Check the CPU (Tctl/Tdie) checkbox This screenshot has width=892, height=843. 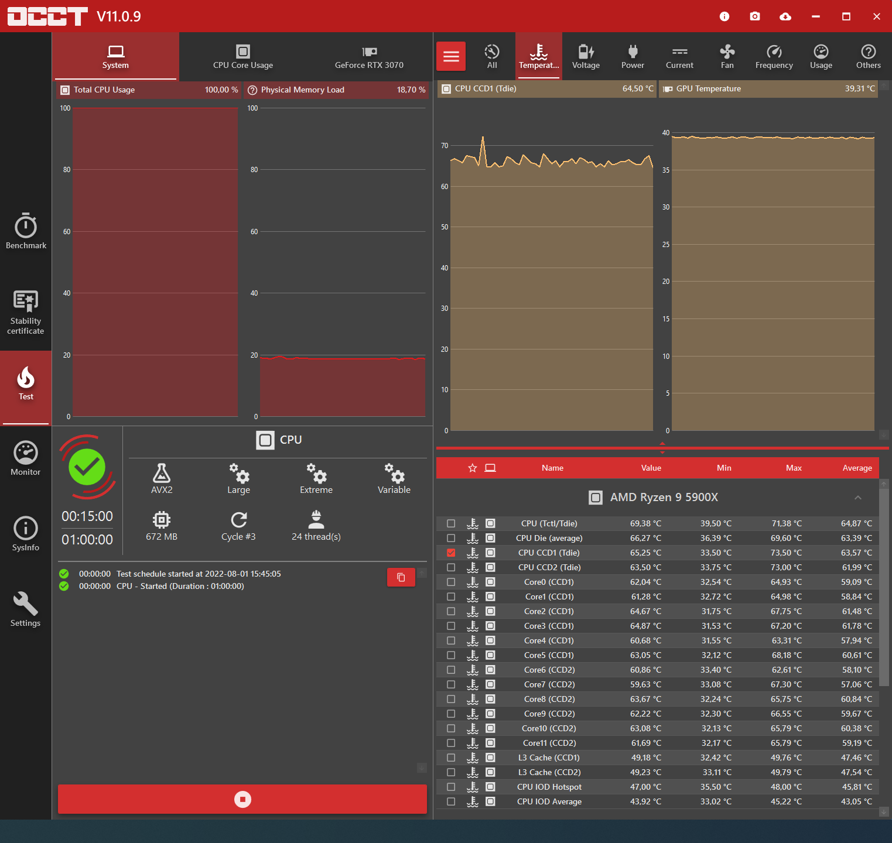pyautogui.click(x=451, y=523)
